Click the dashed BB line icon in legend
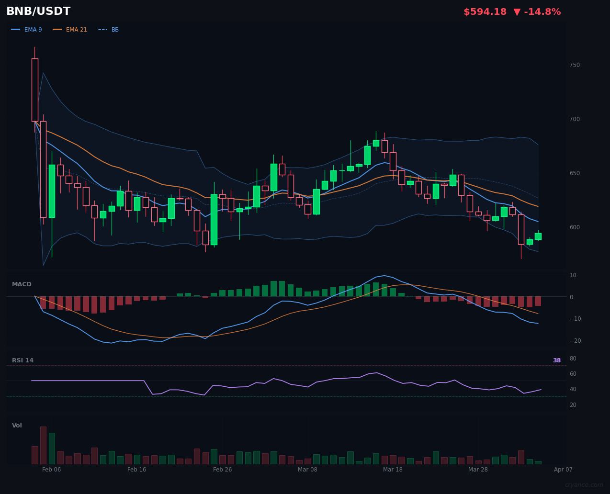Screen dimensions: 610x494 pyautogui.click(x=101, y=29)
